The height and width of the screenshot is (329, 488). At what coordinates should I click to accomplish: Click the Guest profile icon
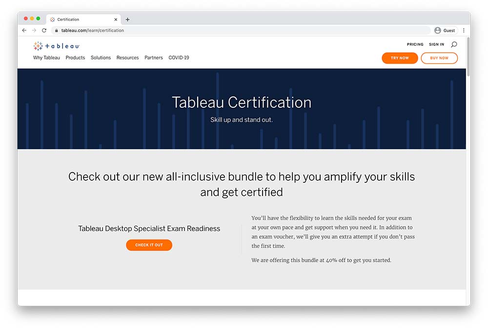tap(438, 30)
